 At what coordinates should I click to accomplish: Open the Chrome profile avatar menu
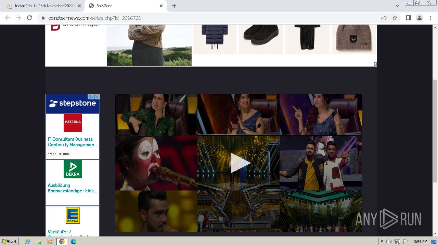pyautogui.click(x=420, y=18)
